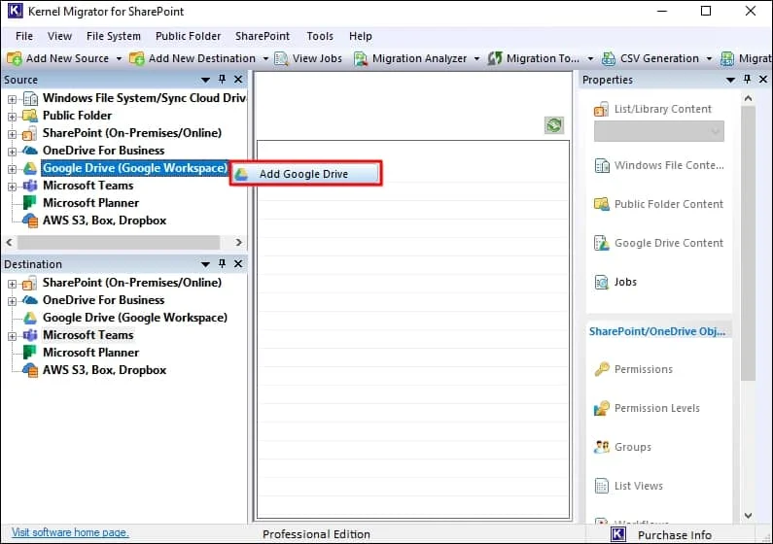Open the SharePoint menu
773x544 pixels.
tap(263, 36)
